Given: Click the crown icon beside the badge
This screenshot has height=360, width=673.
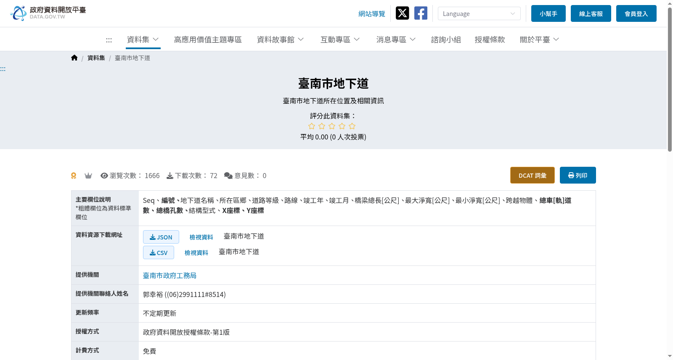Looking at the screenshot, I should click(88, 176).
